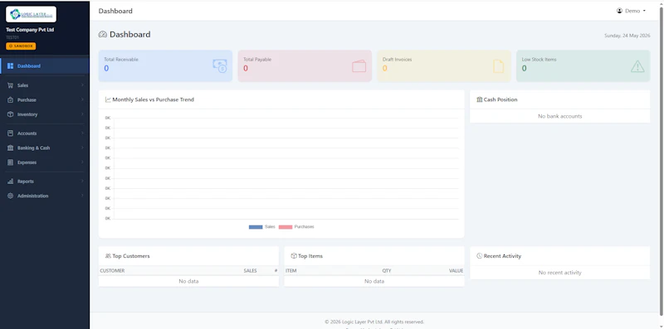Click the cash icon on Total Receivable card
Image resolution: width=664 pixels, height=329 pixels.
tap(220, 66)
